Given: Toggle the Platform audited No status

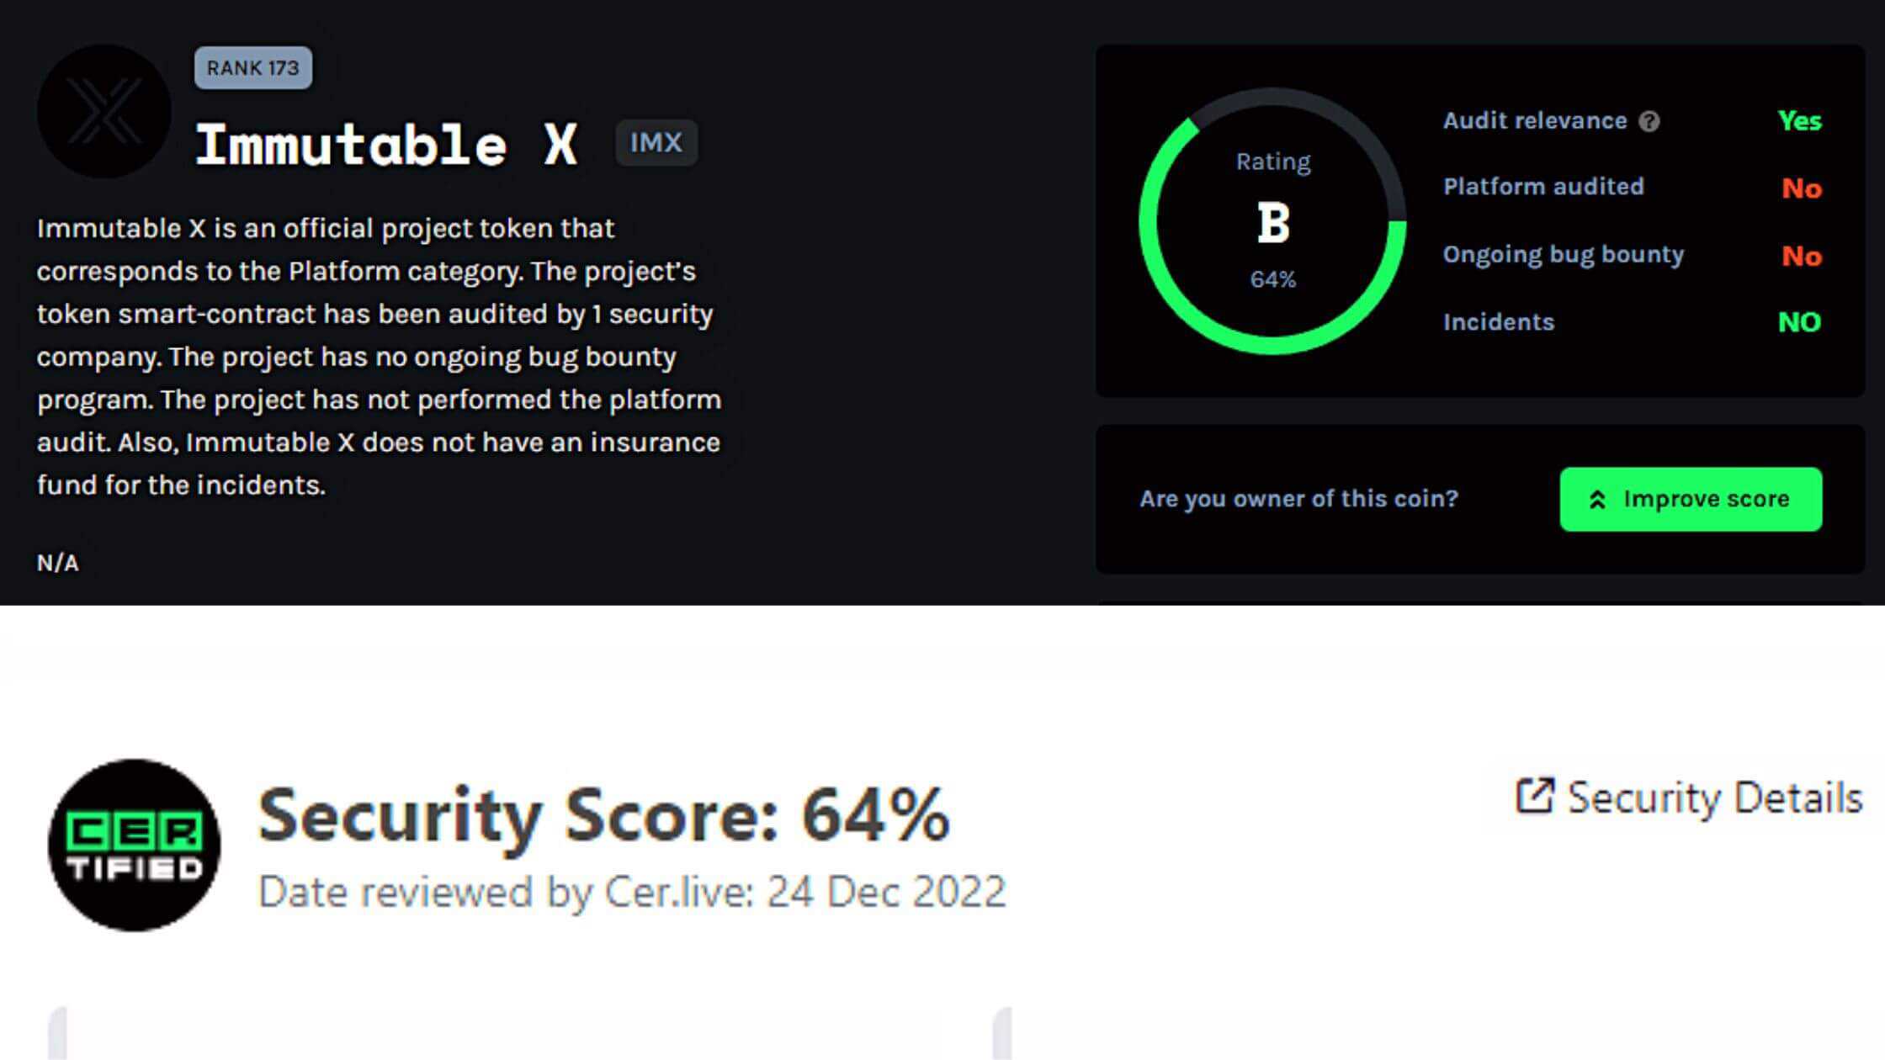Looking at the screenshot, I should pos(1803,188).
